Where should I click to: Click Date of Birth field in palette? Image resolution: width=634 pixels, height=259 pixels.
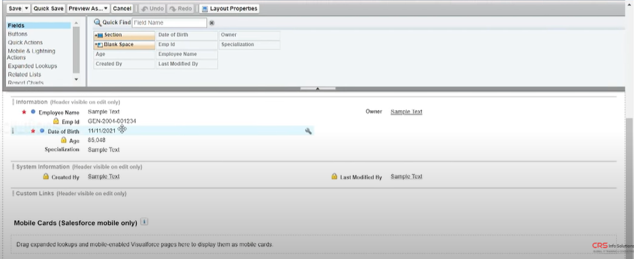(187, 35)
